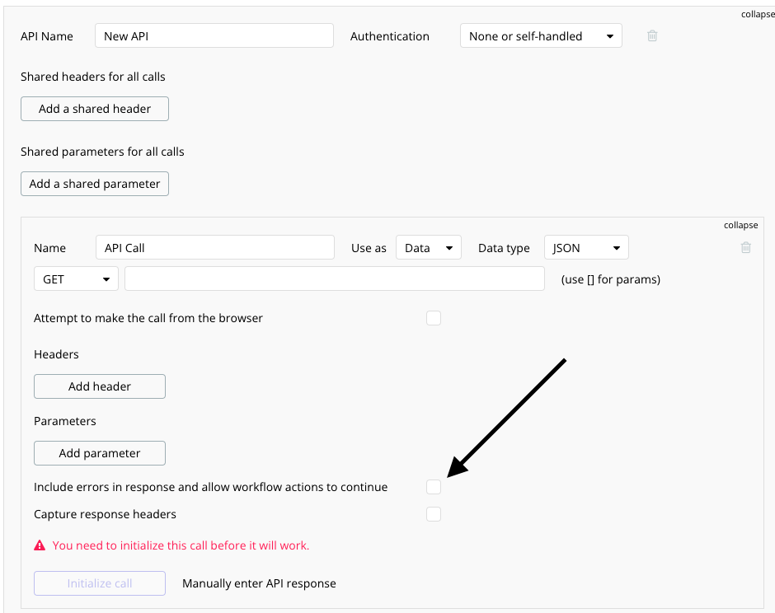775x613 pixels.
Task: Click 'You need to initialize this call' warning
Action: (181, 545)
